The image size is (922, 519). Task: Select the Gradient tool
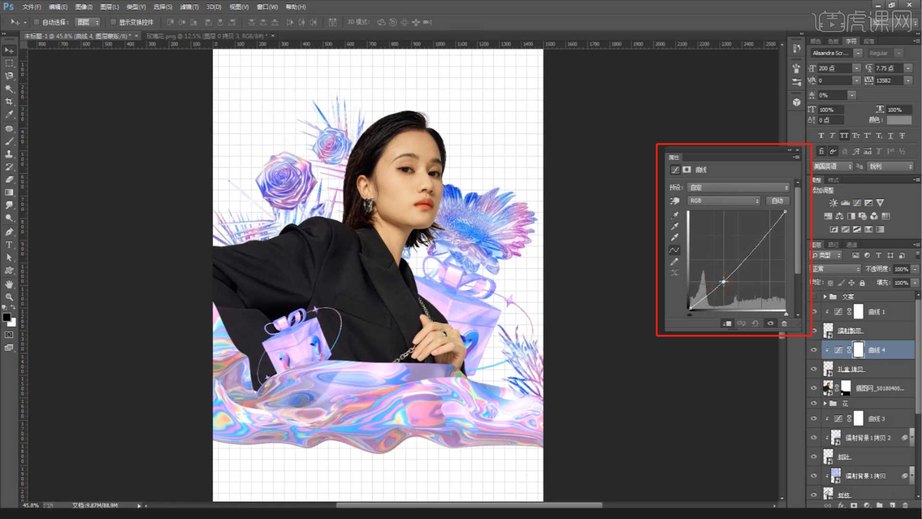pos(9,192)
